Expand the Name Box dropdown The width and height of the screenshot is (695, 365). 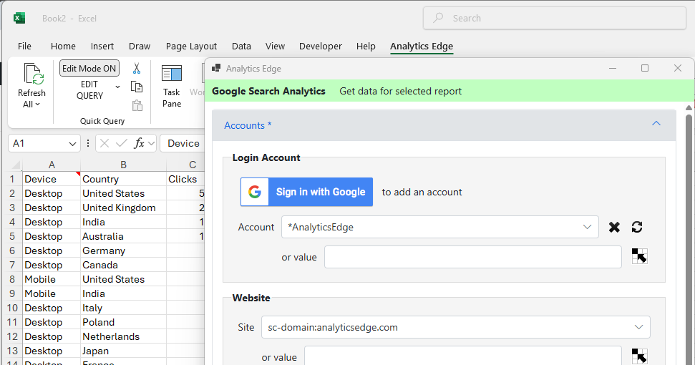click(x=72, y=143)
